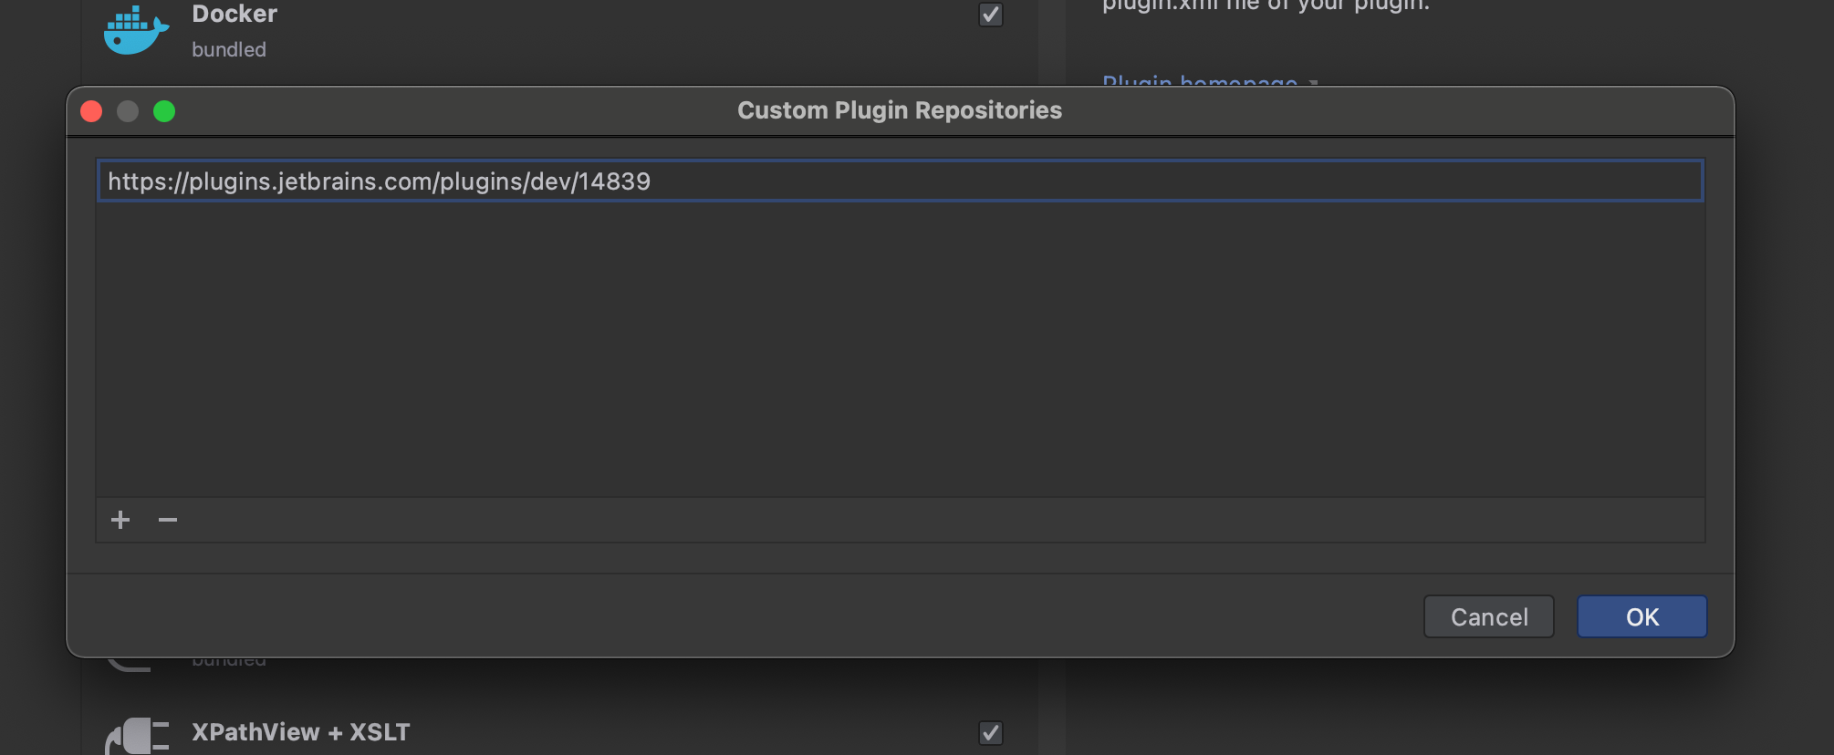Select the Docker plugin row title
Image resolution: width=1834 pixels, height=755 pixels.
(234, 14)
